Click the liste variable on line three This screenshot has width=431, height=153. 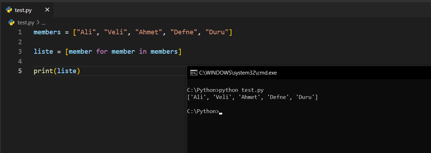[43, 52]
